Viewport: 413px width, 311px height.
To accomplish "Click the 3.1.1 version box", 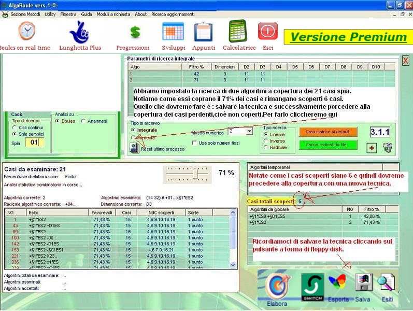I will pos(380,132).
